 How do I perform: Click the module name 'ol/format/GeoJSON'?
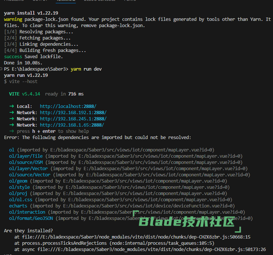pyautogui.click(x=31, y=218)
